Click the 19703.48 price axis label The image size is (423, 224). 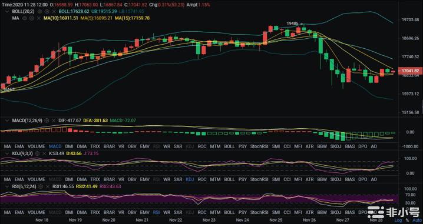pyautogui.click(x=411, y=20)
